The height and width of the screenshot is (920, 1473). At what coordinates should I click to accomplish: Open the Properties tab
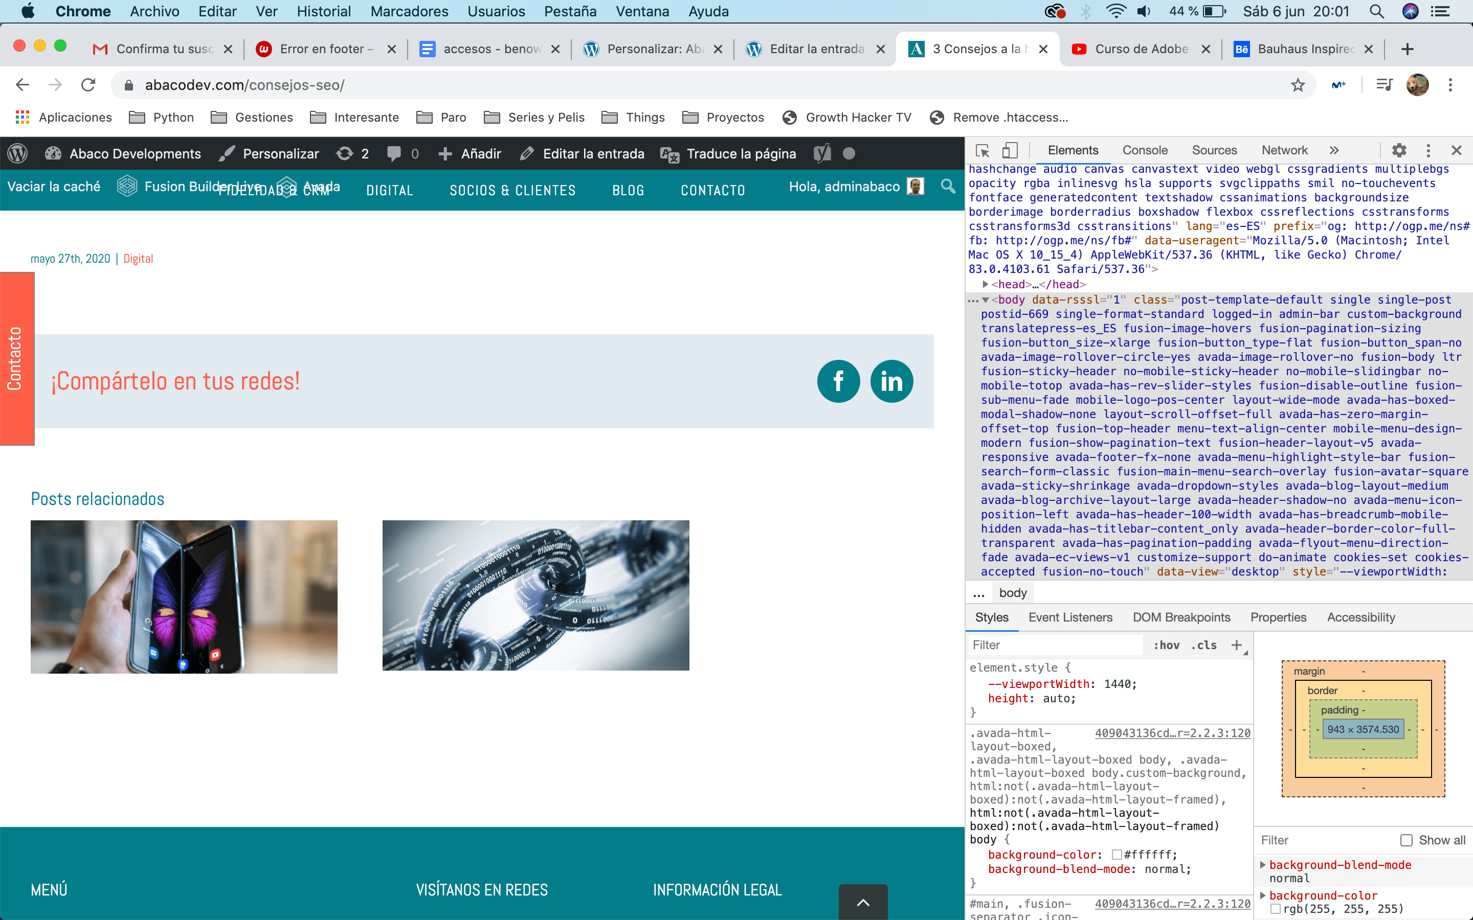pos(1278,617)
